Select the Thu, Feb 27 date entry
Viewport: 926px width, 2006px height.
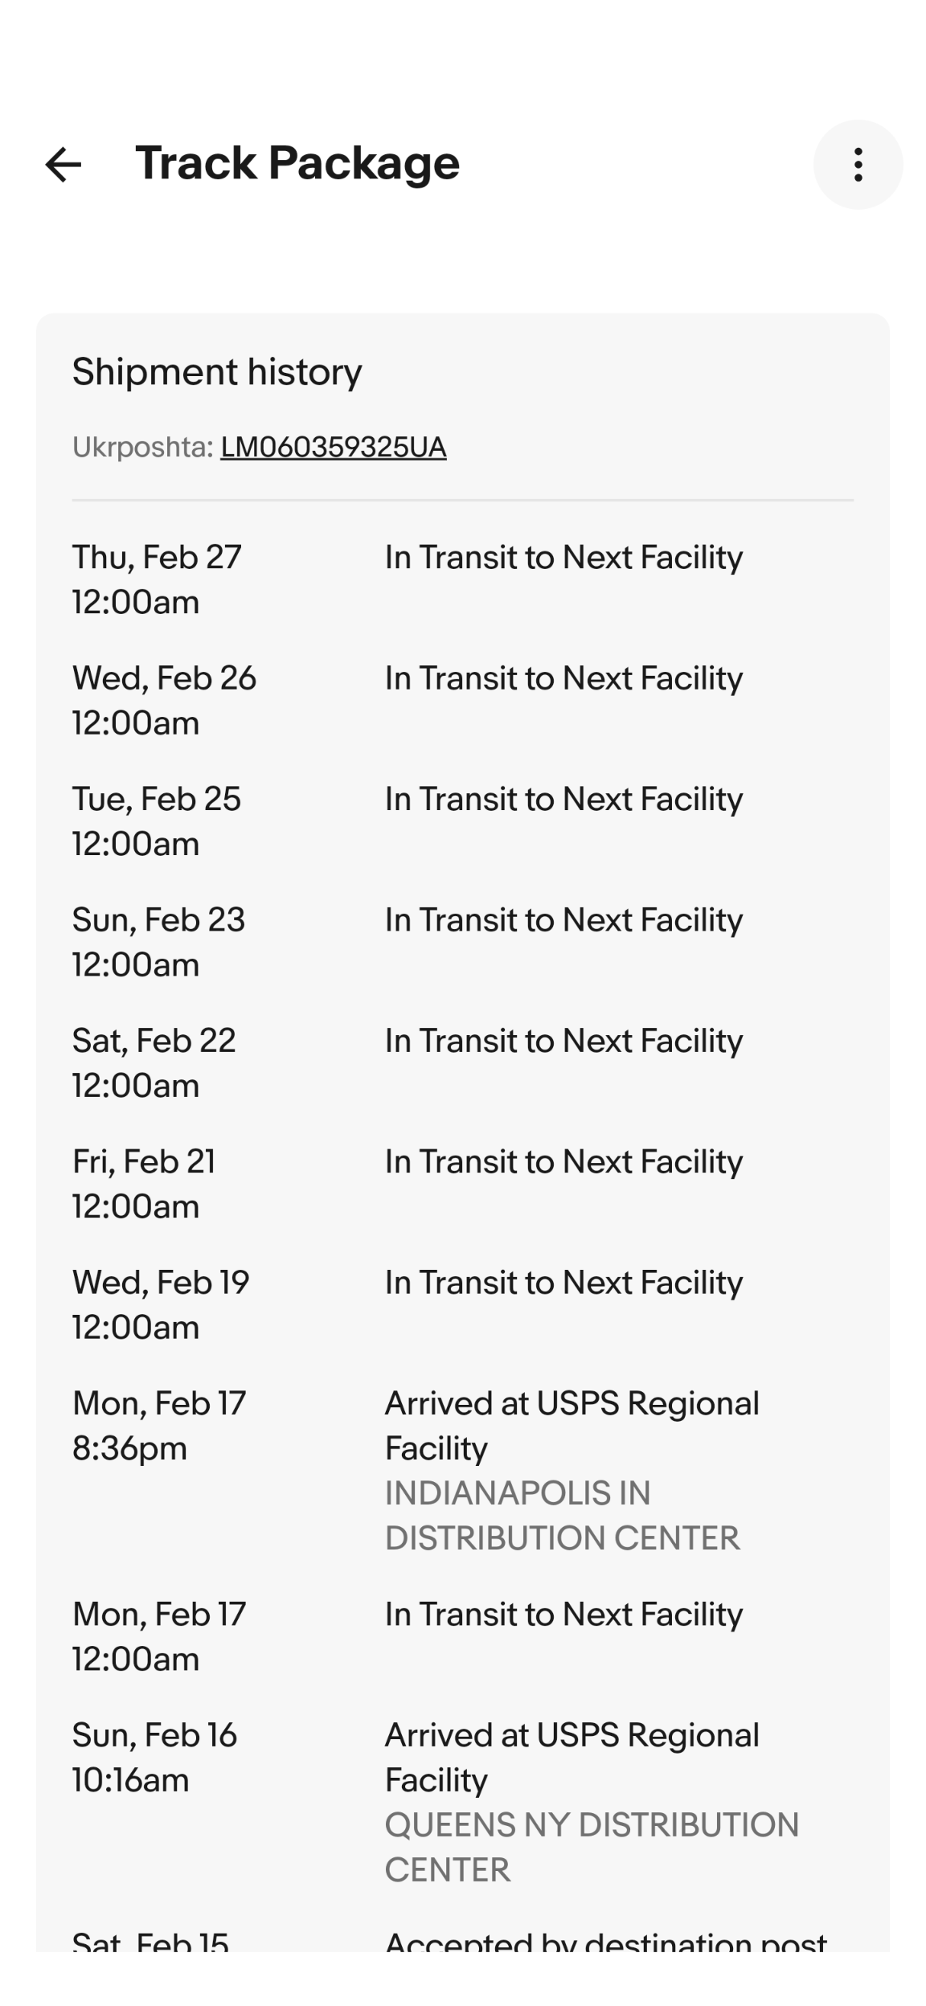[x=157, y=579]
